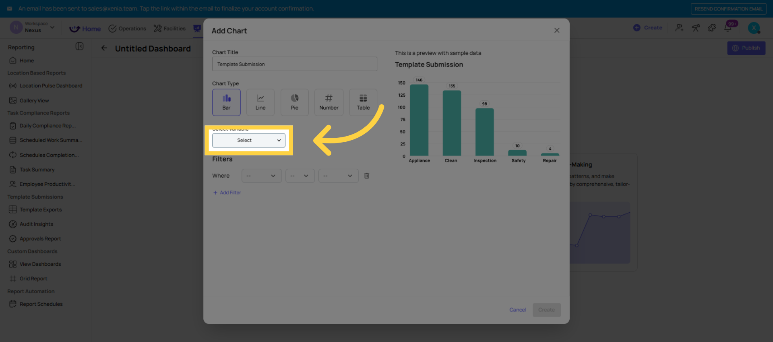
Task: Select the Pie chart type
Action: (295, 102)
